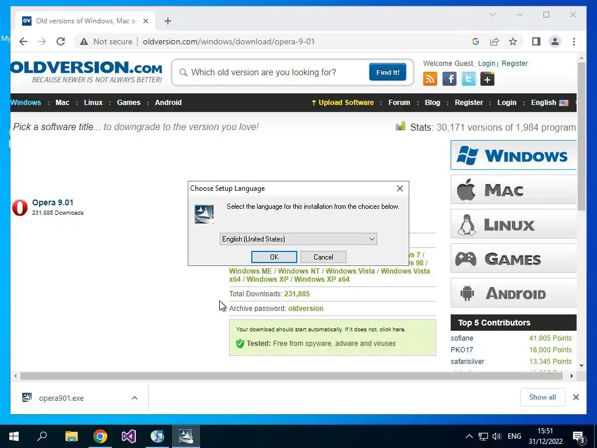
Task: Close the Old versions tab
Action: pyautogui.click(x=145, y=21)
